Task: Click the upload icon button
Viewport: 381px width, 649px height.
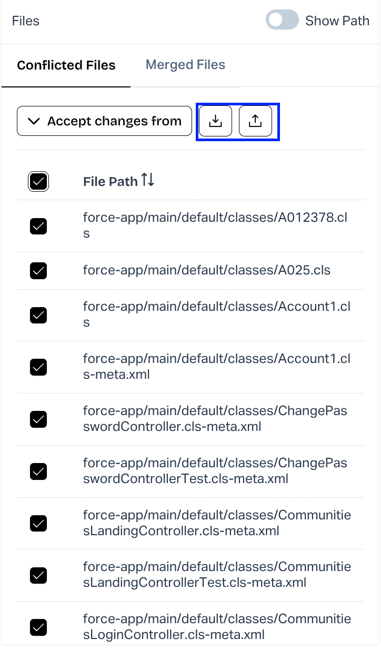Action: tap(255, 121)
